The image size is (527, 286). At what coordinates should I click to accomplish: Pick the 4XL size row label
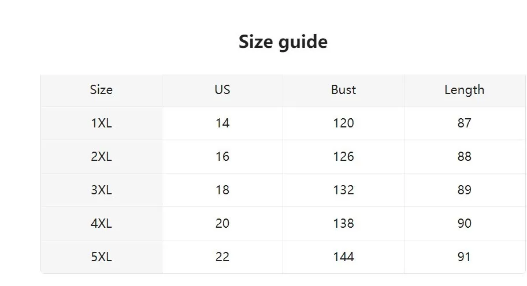point(101,224)
